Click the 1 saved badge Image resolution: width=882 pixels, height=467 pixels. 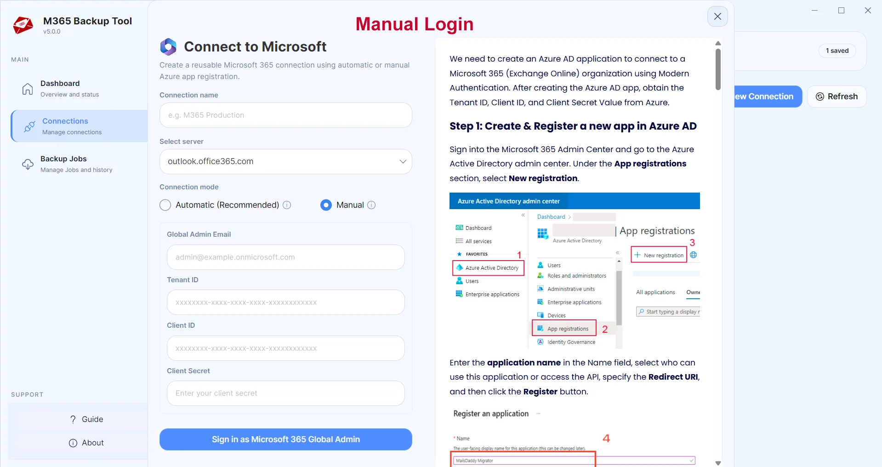point(837,51)
